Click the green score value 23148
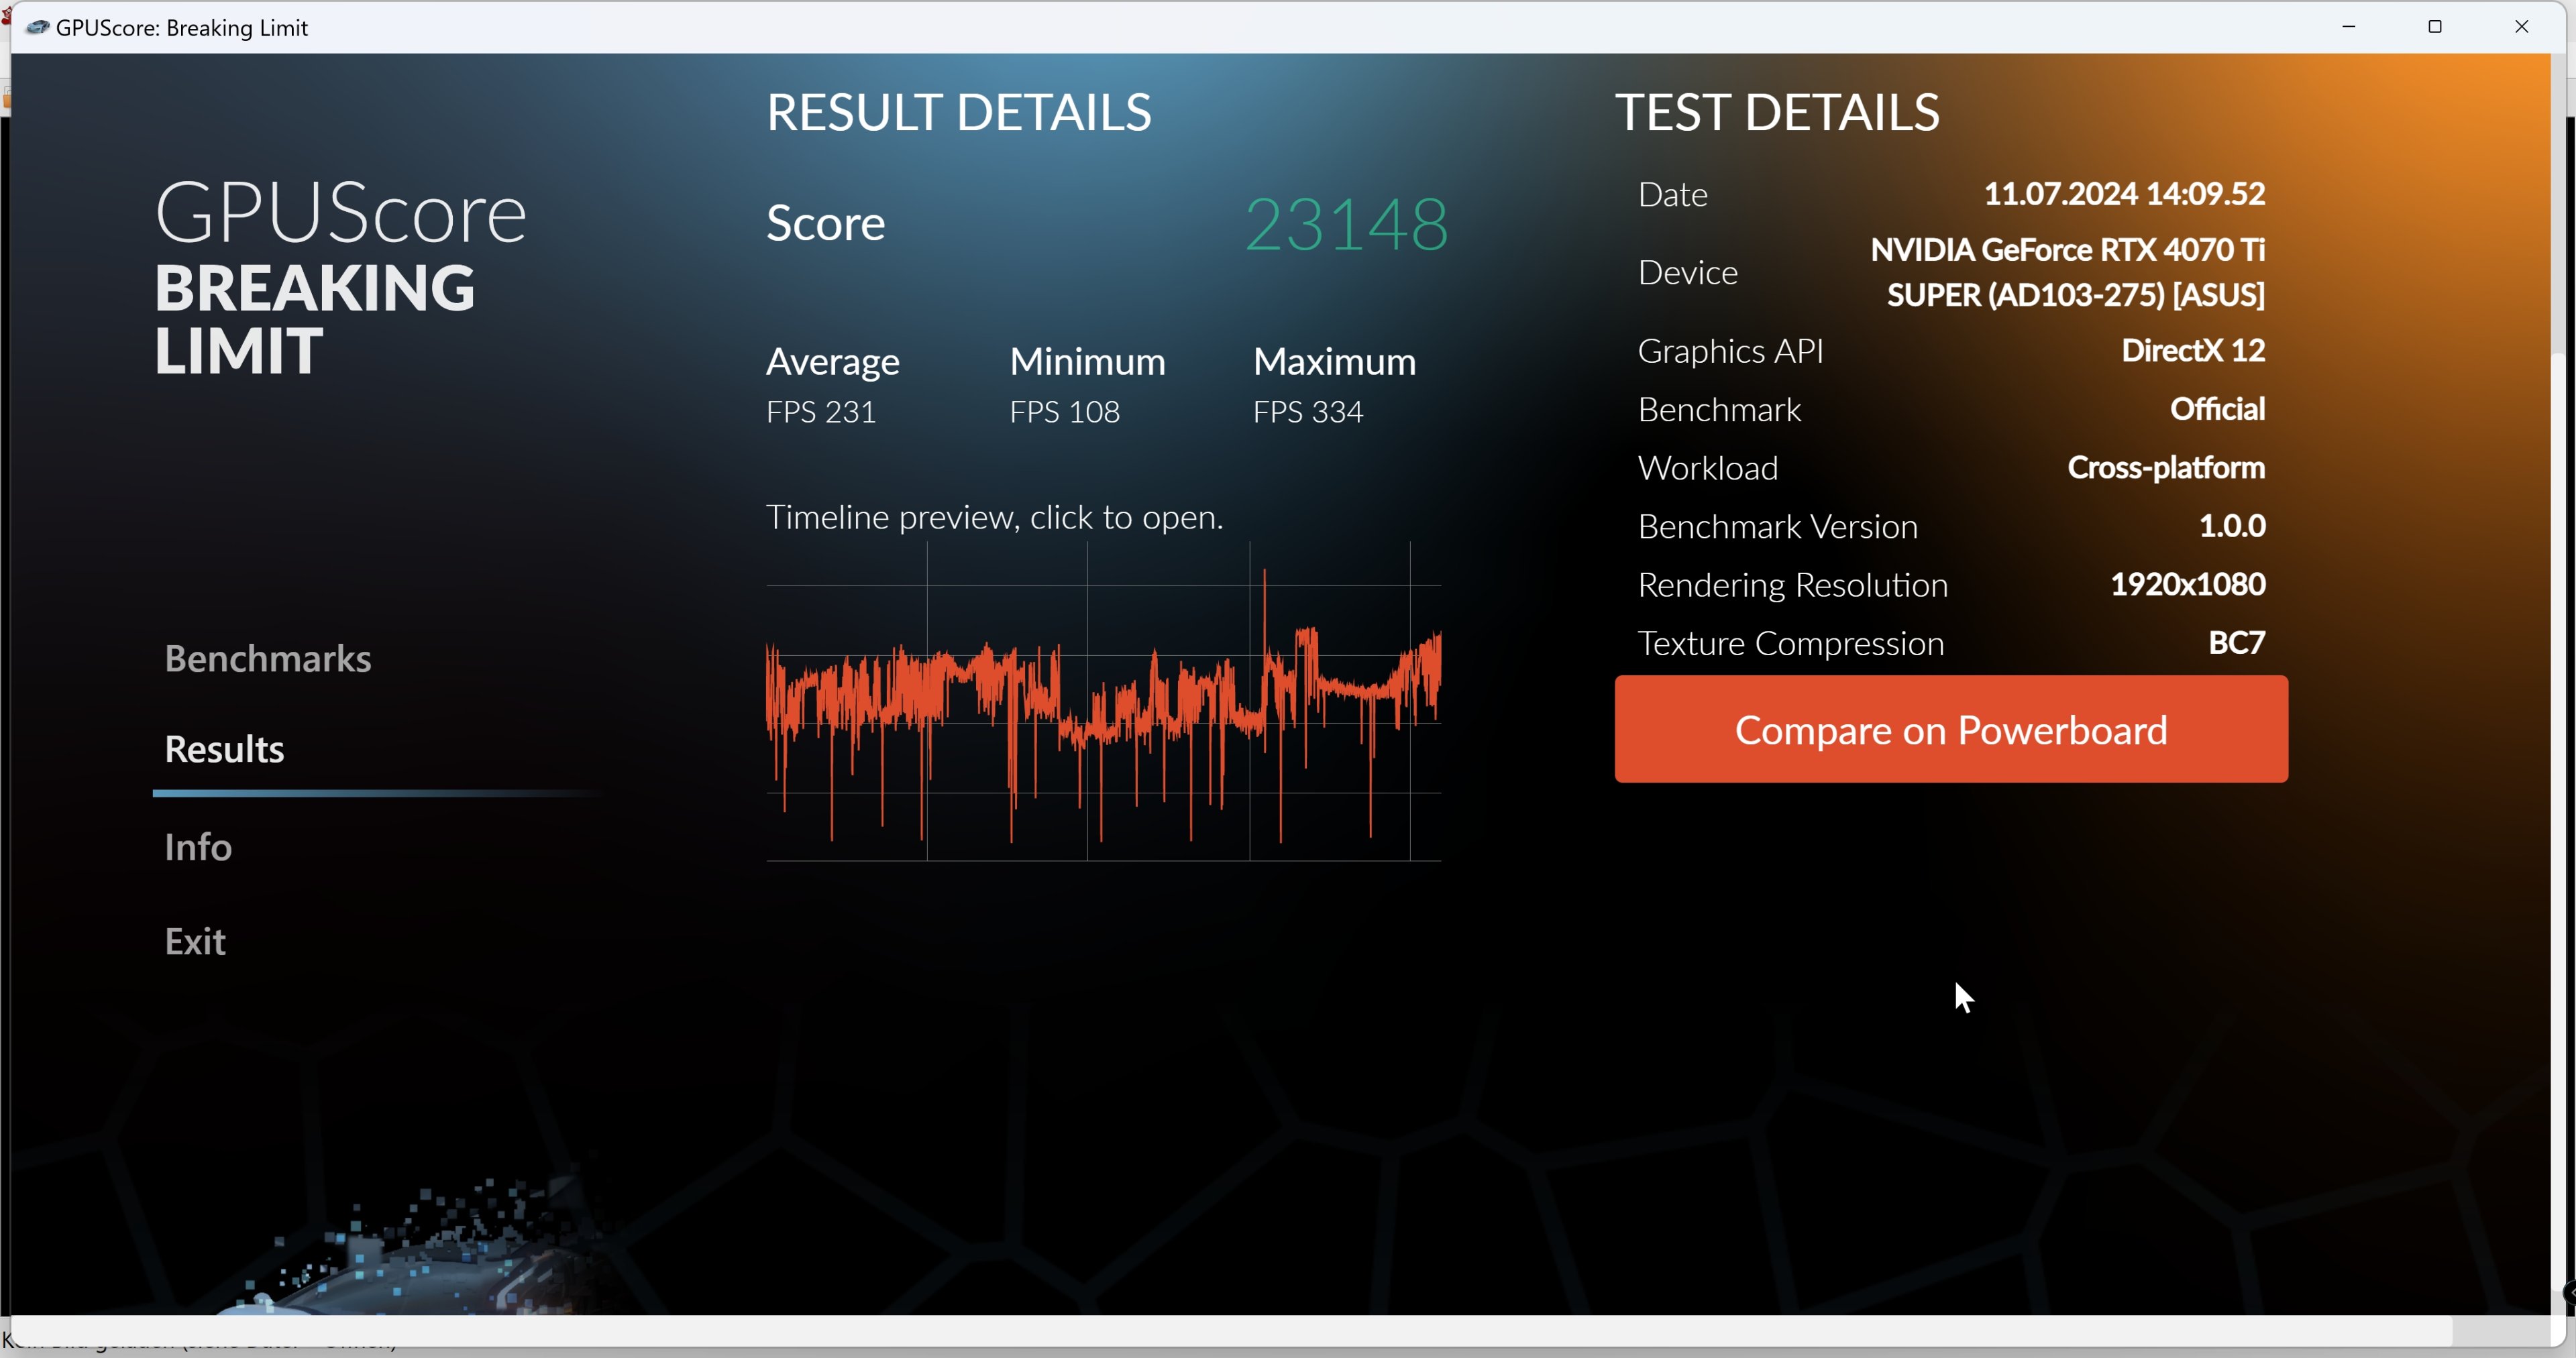Viewport: 2576px width, 1358px height. click(1345, 223)
